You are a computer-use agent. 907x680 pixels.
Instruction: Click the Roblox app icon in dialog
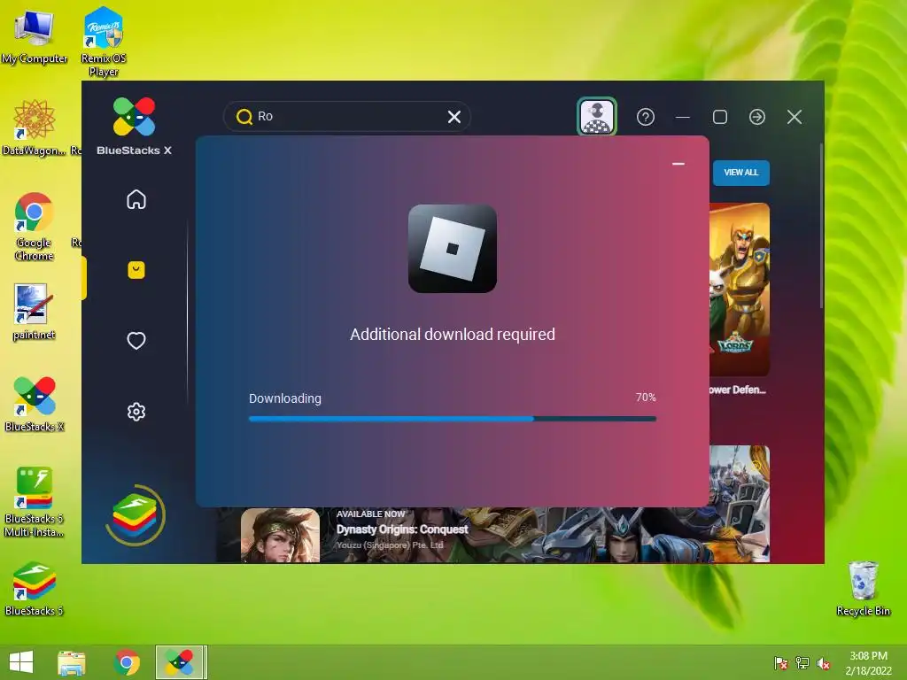coord(453,249)
